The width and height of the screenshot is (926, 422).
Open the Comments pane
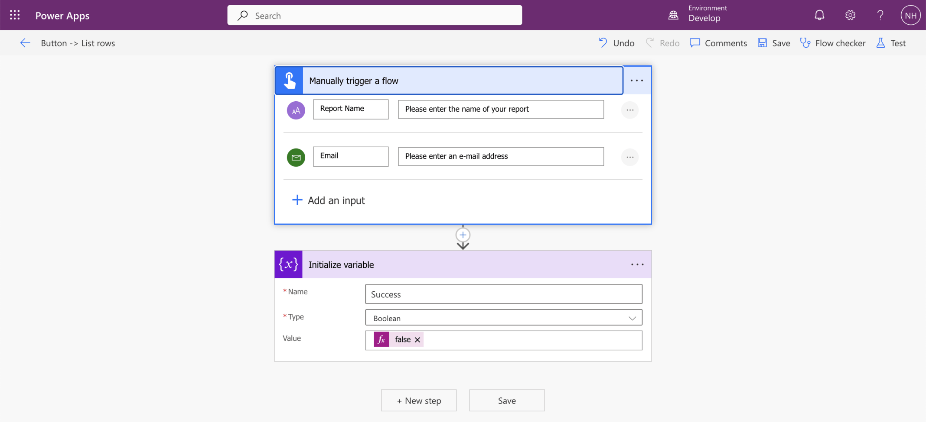pyautogui.click(x=718, y=43)
